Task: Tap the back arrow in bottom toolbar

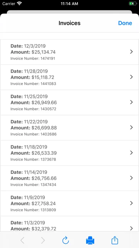Action: click(x=22, y=241)
